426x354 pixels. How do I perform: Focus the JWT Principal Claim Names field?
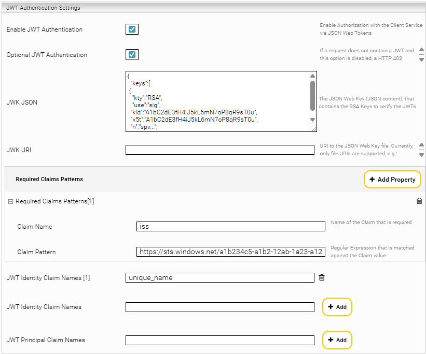220,340
